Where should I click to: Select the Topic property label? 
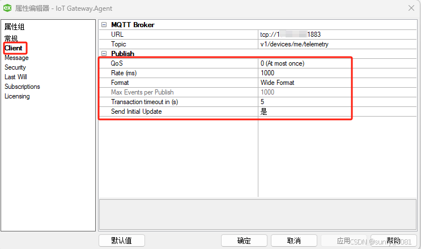[118, 44]
